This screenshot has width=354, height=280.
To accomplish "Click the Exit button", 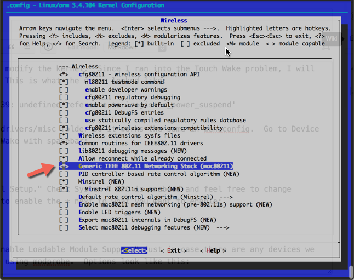I will tap(174, 250).
